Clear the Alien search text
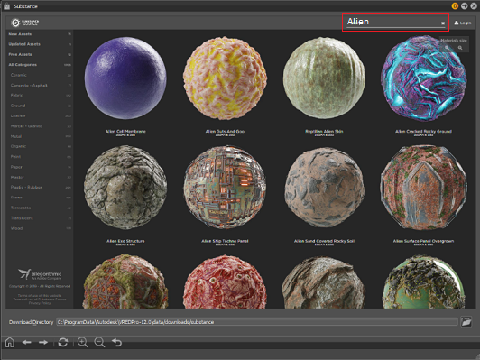The image size is (480, 360). 443,23
